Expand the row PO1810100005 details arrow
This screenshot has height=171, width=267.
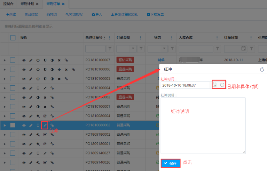pos(4,79)
